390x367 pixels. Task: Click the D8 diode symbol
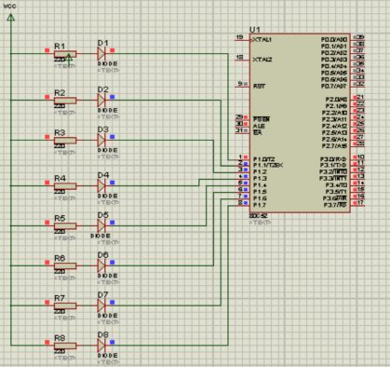point(101,346)
